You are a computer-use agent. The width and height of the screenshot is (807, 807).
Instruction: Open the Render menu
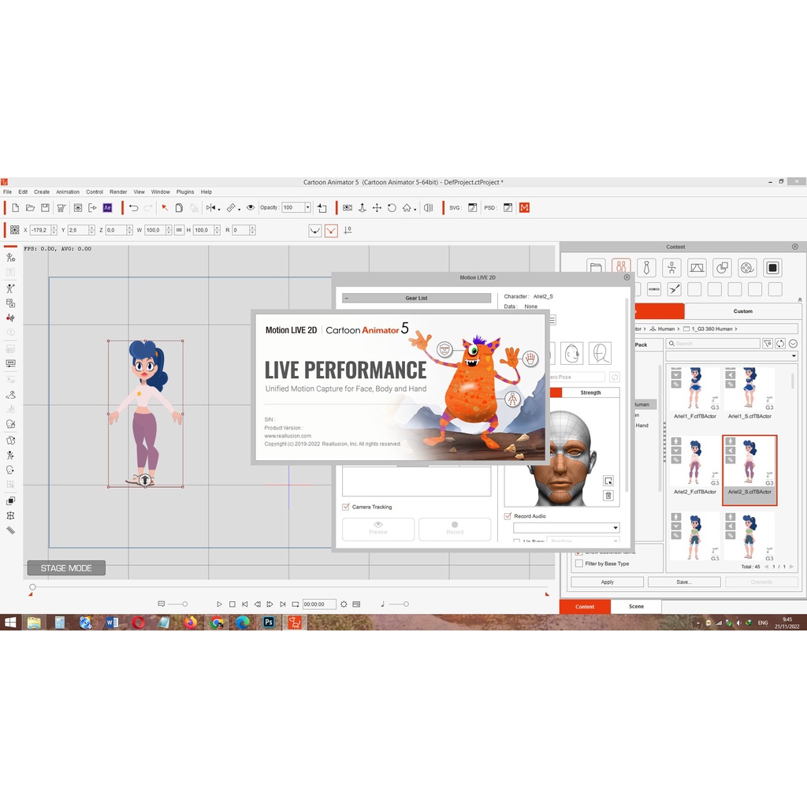coord(118,192)
